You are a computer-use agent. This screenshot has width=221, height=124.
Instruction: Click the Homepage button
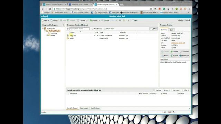184,56
